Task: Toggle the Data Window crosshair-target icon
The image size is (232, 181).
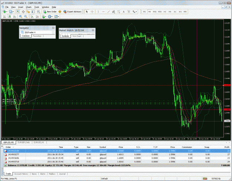Action: 23,12
